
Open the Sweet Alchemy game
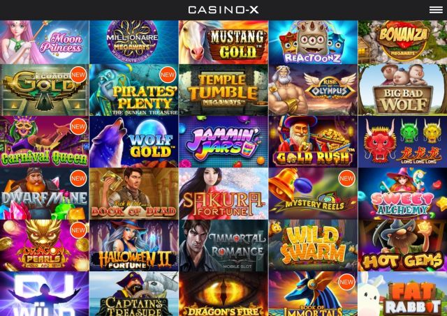click(402, 194)
